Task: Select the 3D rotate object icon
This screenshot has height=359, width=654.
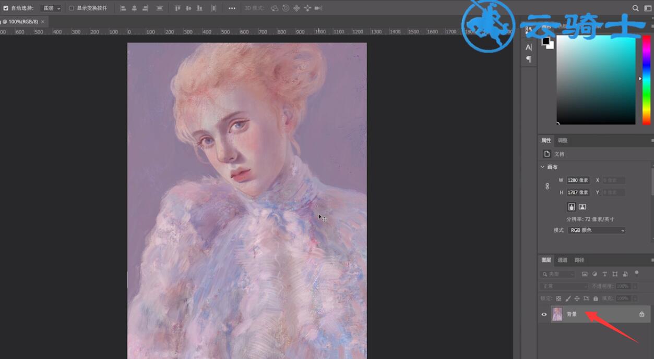Action: click(x=275, y=8)
